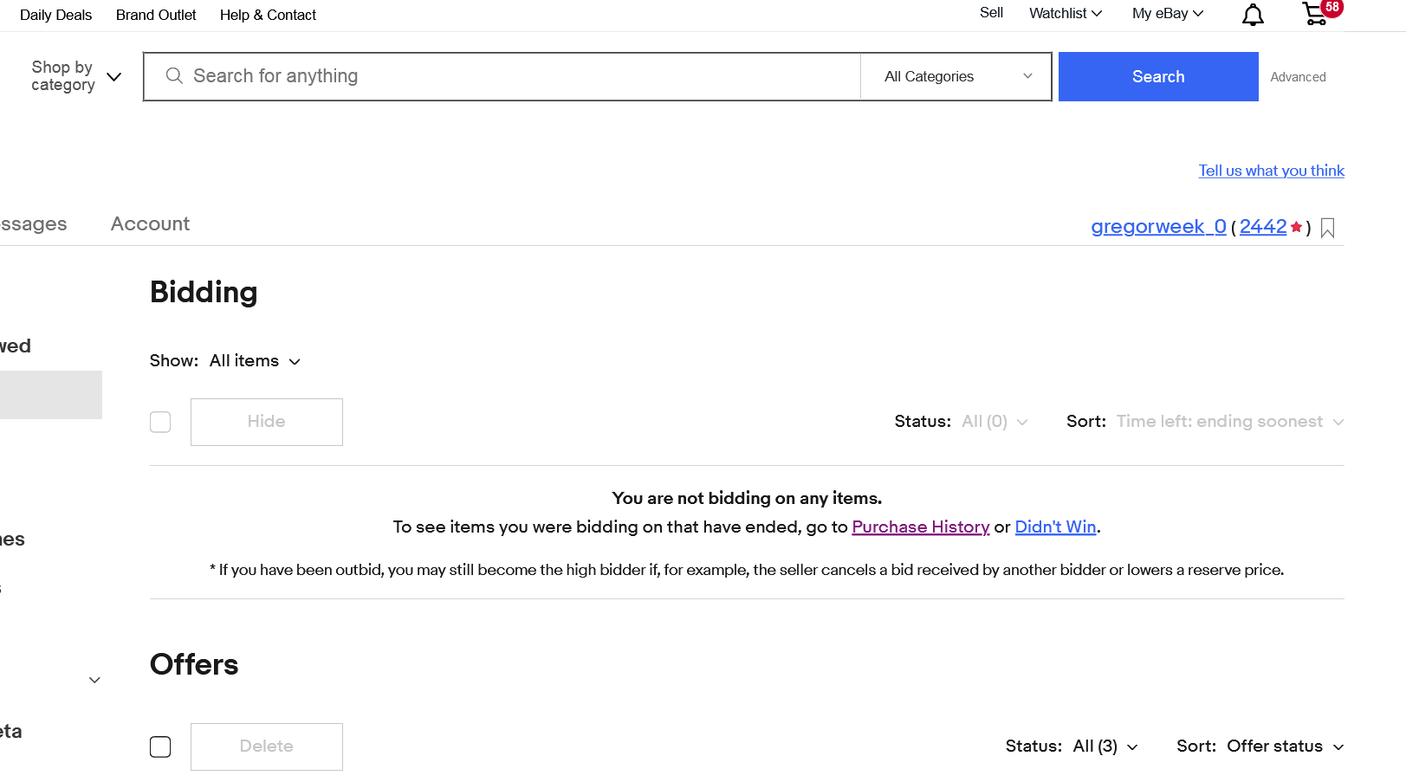Tick the checkbox next to Delete button
1406x782 pixels.
tap(160, 746)
